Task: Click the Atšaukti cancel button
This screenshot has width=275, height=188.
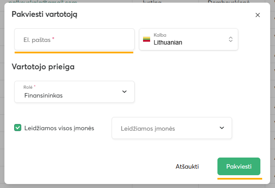Action: [187, 166]
